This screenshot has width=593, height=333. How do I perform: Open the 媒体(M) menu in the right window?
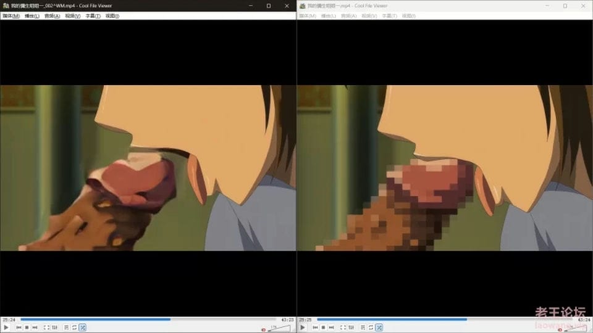(308, 16)
